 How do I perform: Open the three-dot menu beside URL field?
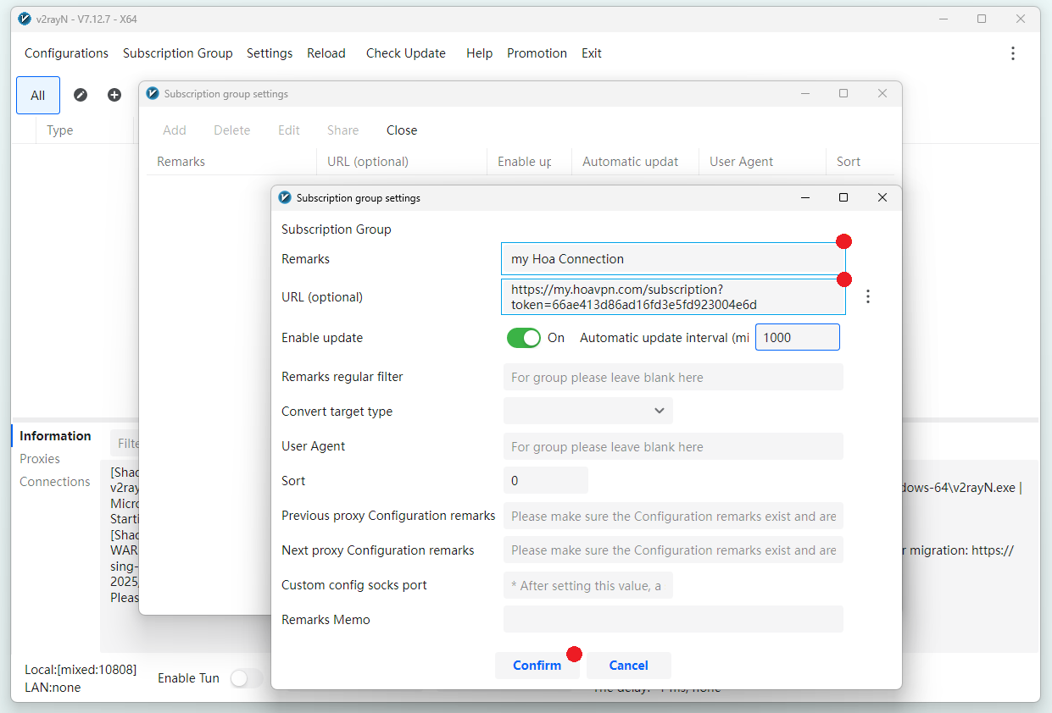(867, 296)
